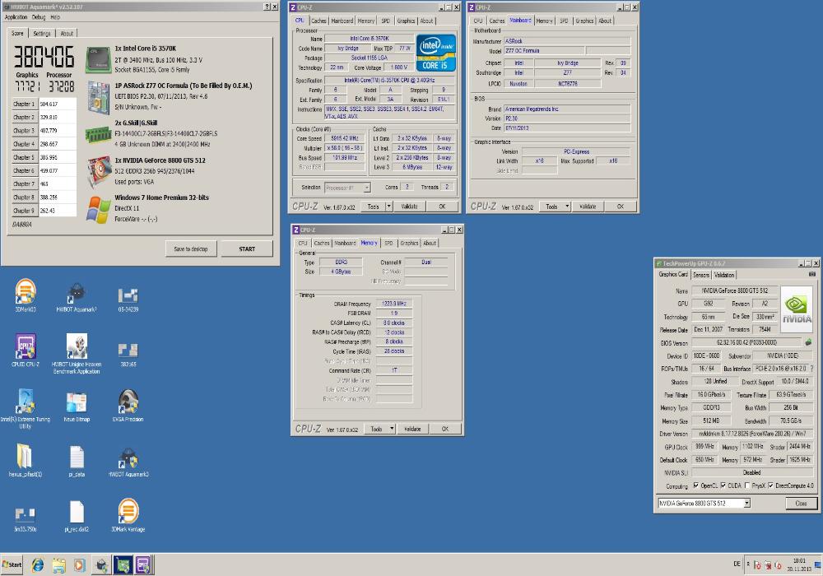Switch to CPU-Z taskbar button
This screenshot has height=576, width=823.
[x=142, y=565]
